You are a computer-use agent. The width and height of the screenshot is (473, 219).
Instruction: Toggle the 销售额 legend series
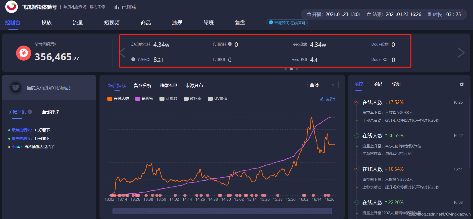144,99
